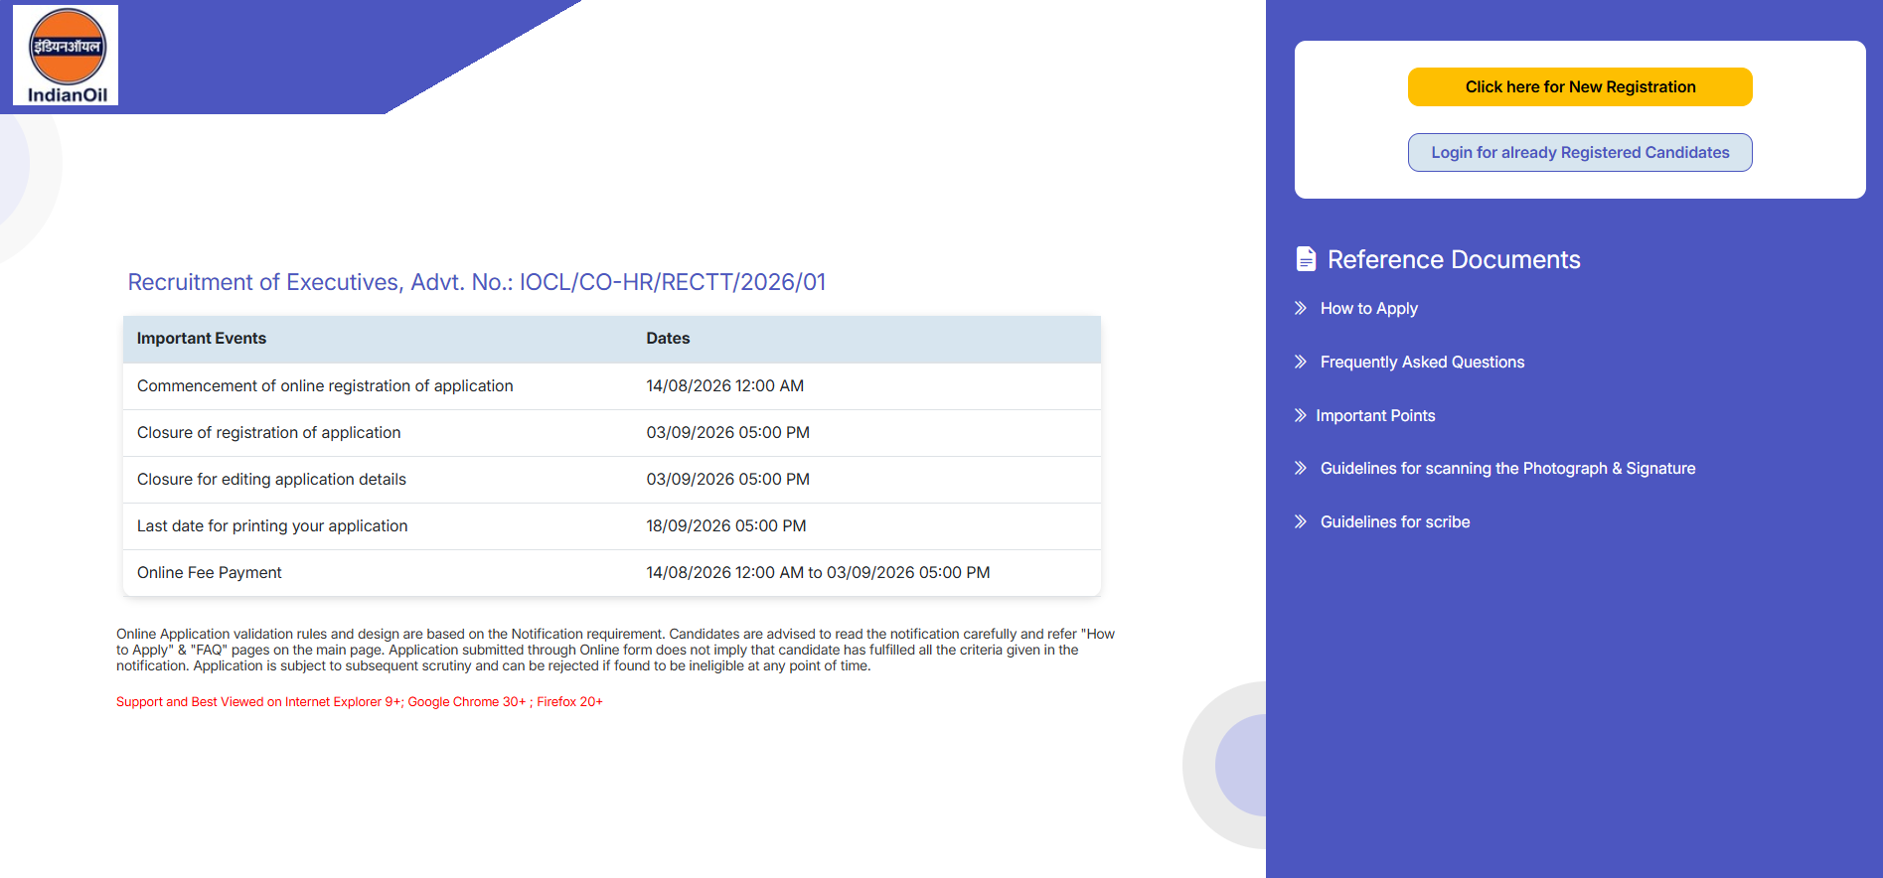Click the Reference Documents heading
The image size is (1883, 878).
click(x=1454, y=259)
